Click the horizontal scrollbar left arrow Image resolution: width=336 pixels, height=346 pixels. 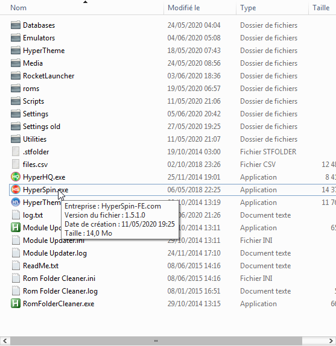tap(5, 341)
